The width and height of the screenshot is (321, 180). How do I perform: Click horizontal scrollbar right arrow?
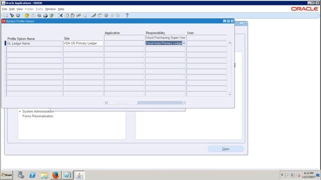tap(184, 102)
